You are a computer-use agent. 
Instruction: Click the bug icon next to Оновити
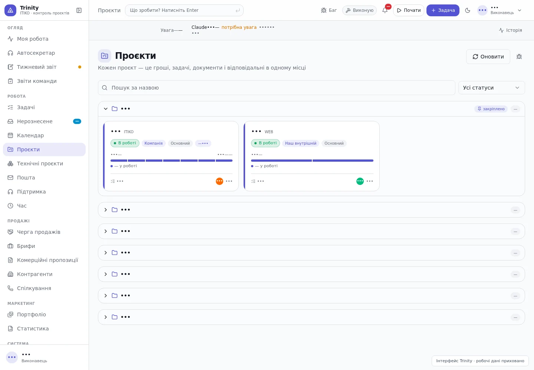pos(519,57)
